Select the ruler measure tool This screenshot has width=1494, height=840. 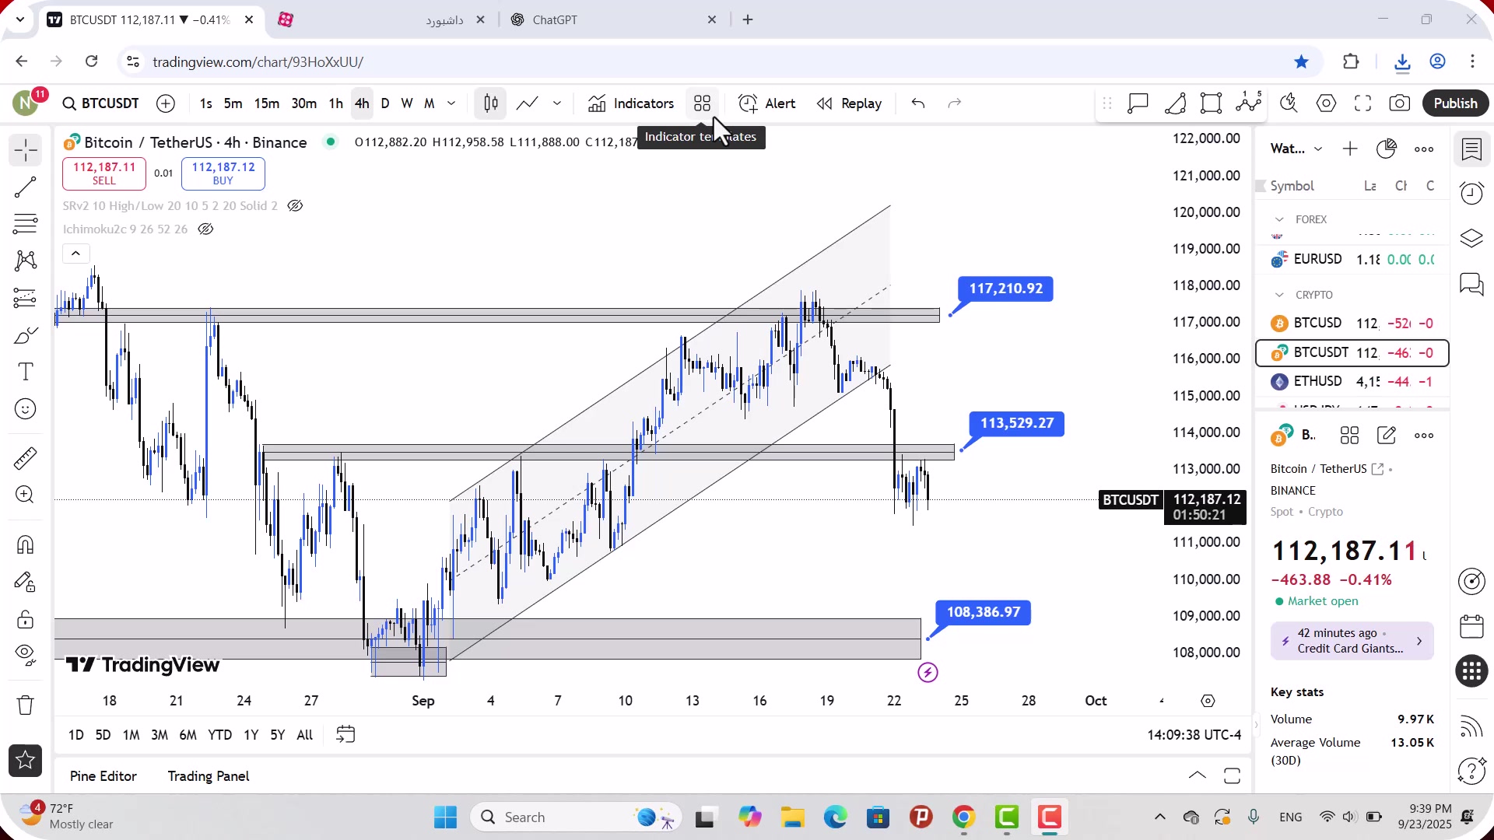coord(25,458)
